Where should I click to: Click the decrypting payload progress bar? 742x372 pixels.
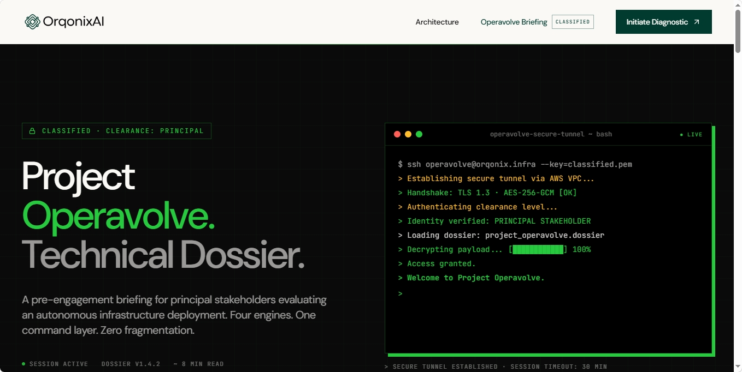538,249
